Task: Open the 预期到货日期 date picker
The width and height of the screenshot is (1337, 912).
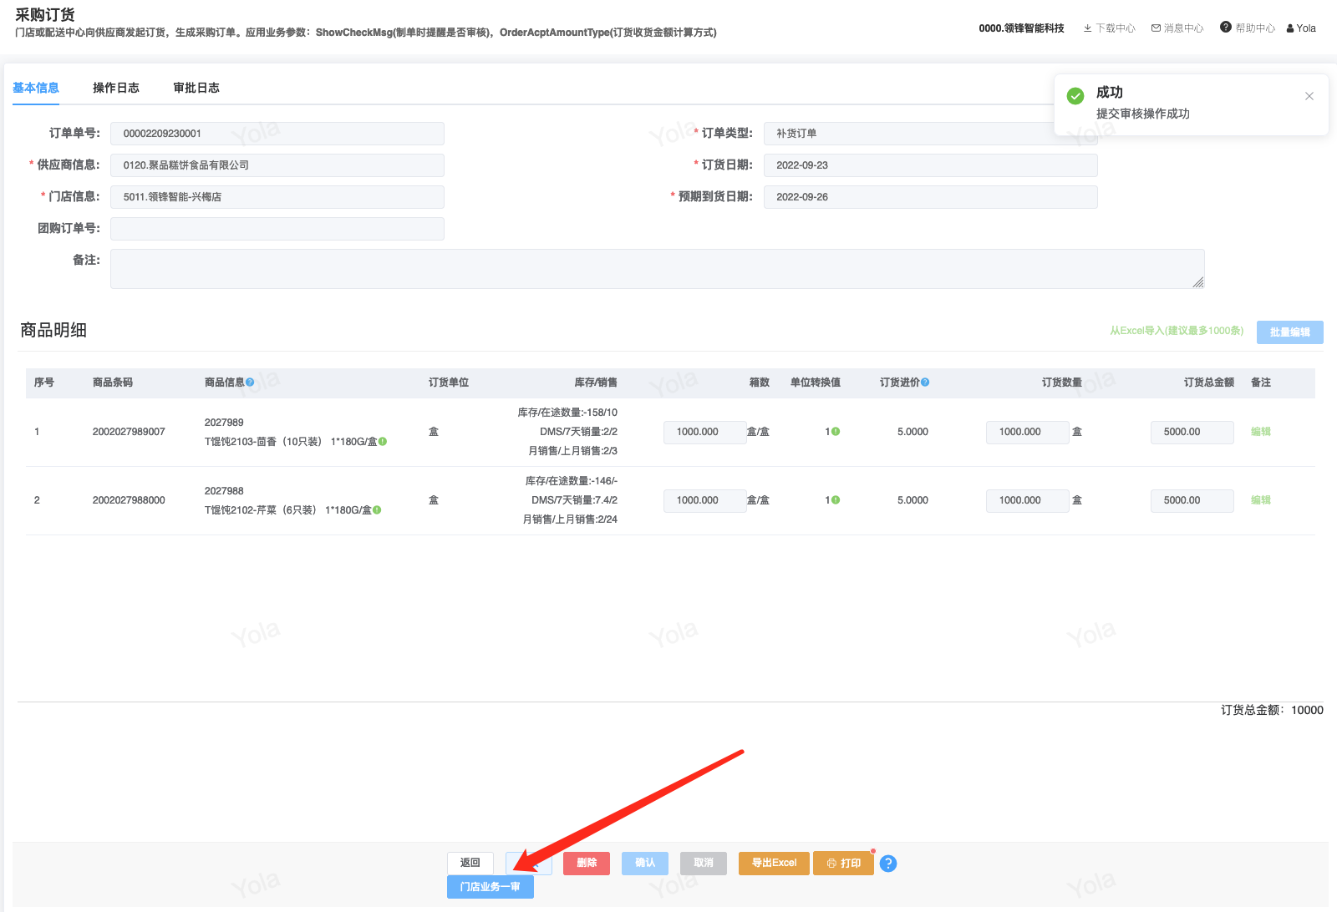Action: pos(929,197)
